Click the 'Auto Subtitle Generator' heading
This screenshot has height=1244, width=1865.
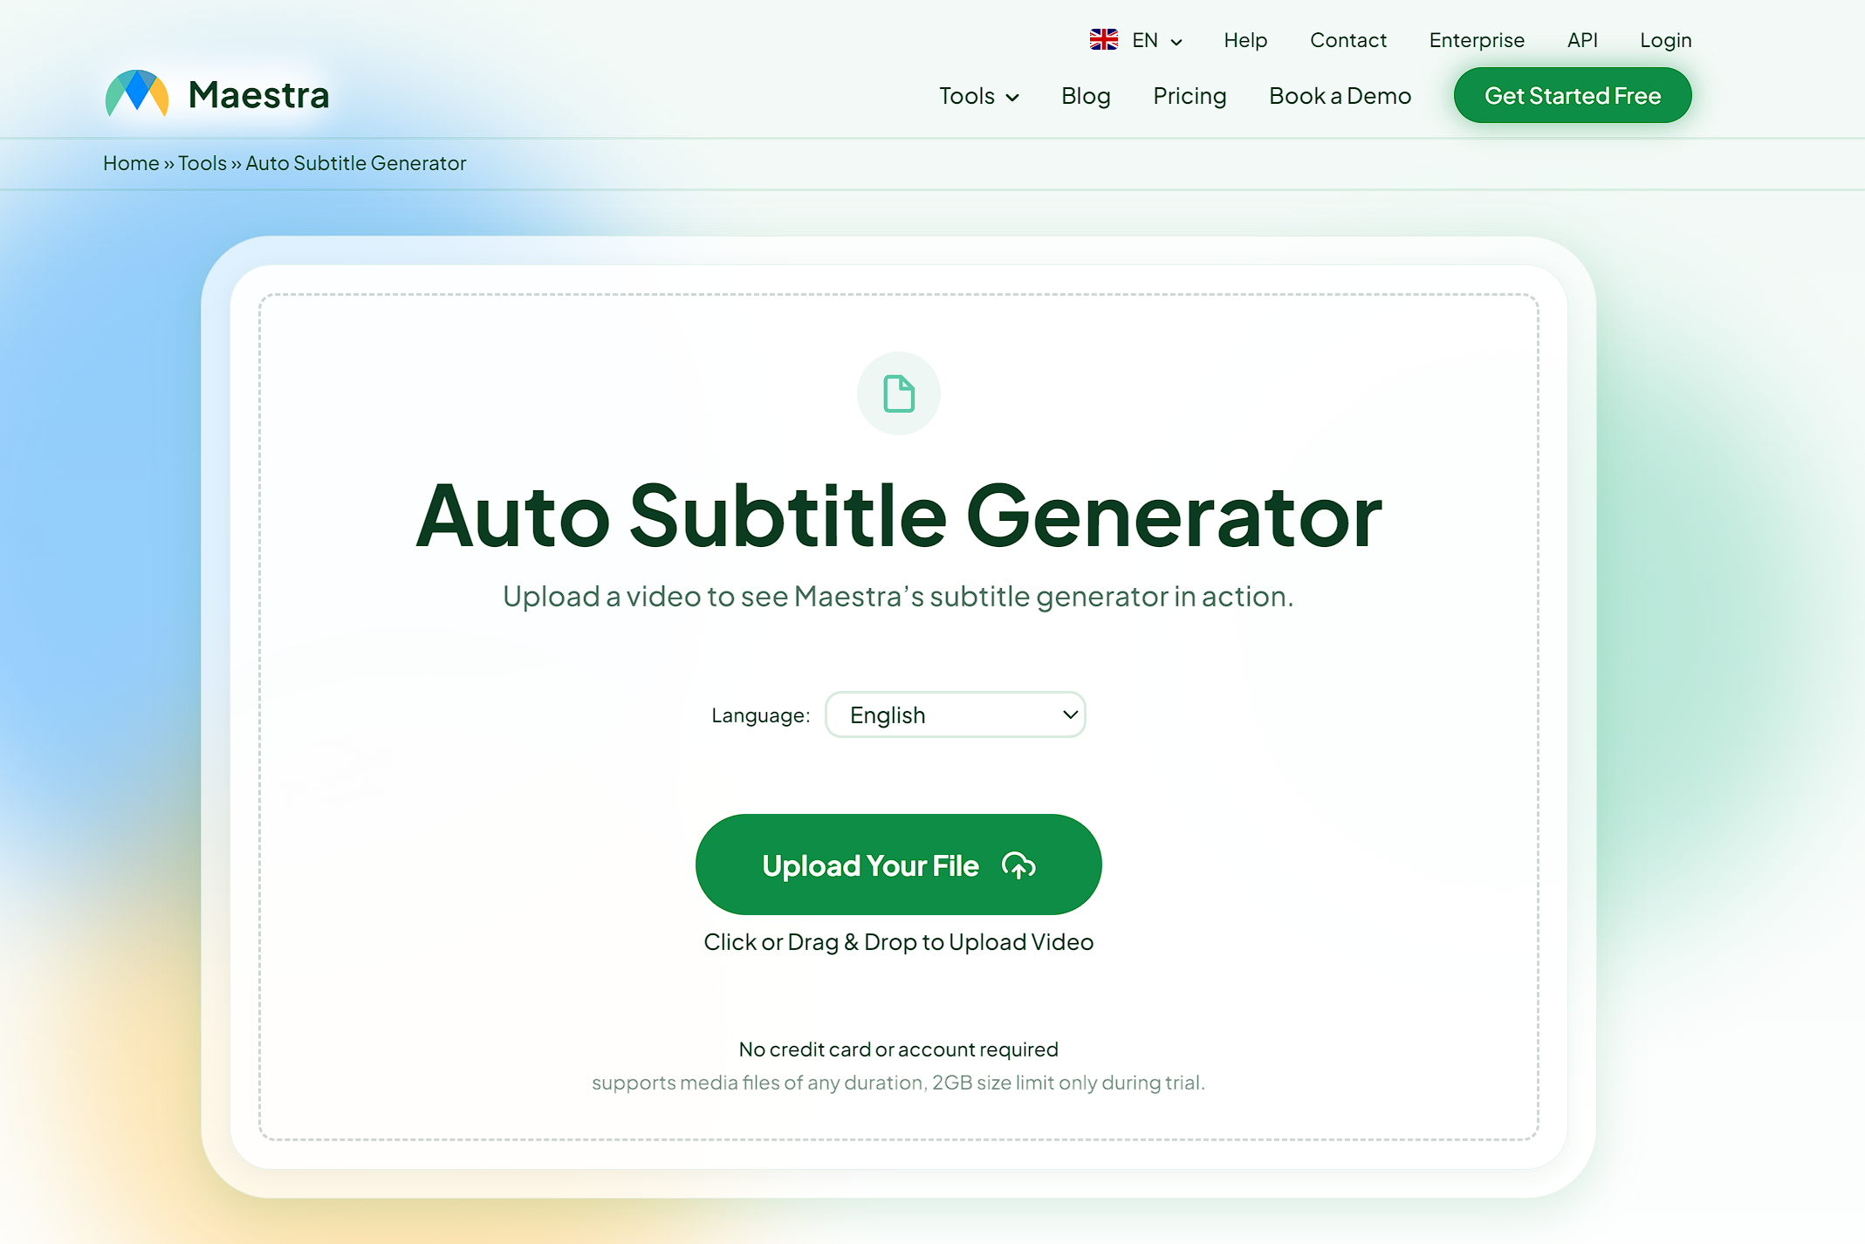898,516
